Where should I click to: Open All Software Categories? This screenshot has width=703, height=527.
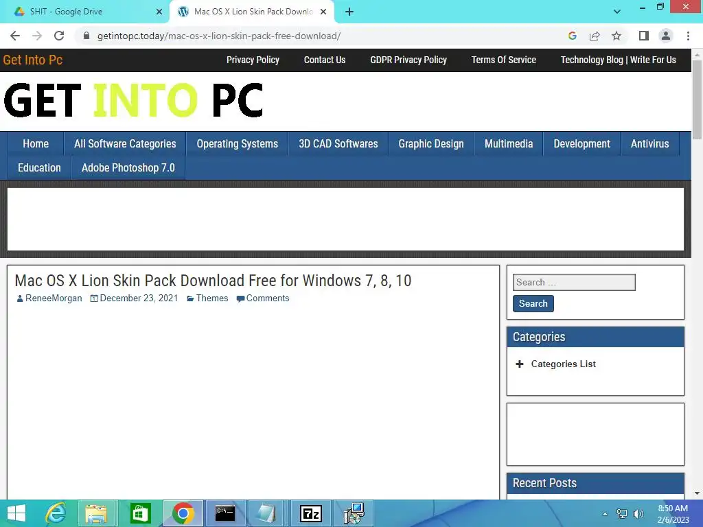coord(125,144)
